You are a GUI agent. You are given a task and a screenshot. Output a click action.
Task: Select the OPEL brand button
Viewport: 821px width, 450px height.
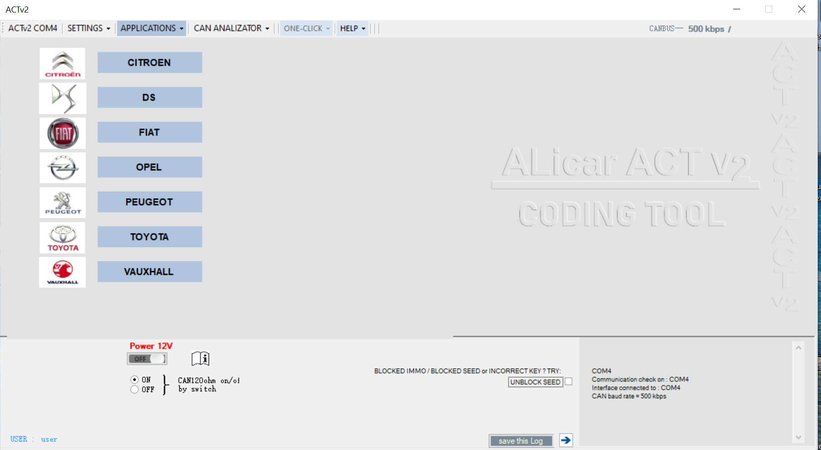tap(150, 167)
